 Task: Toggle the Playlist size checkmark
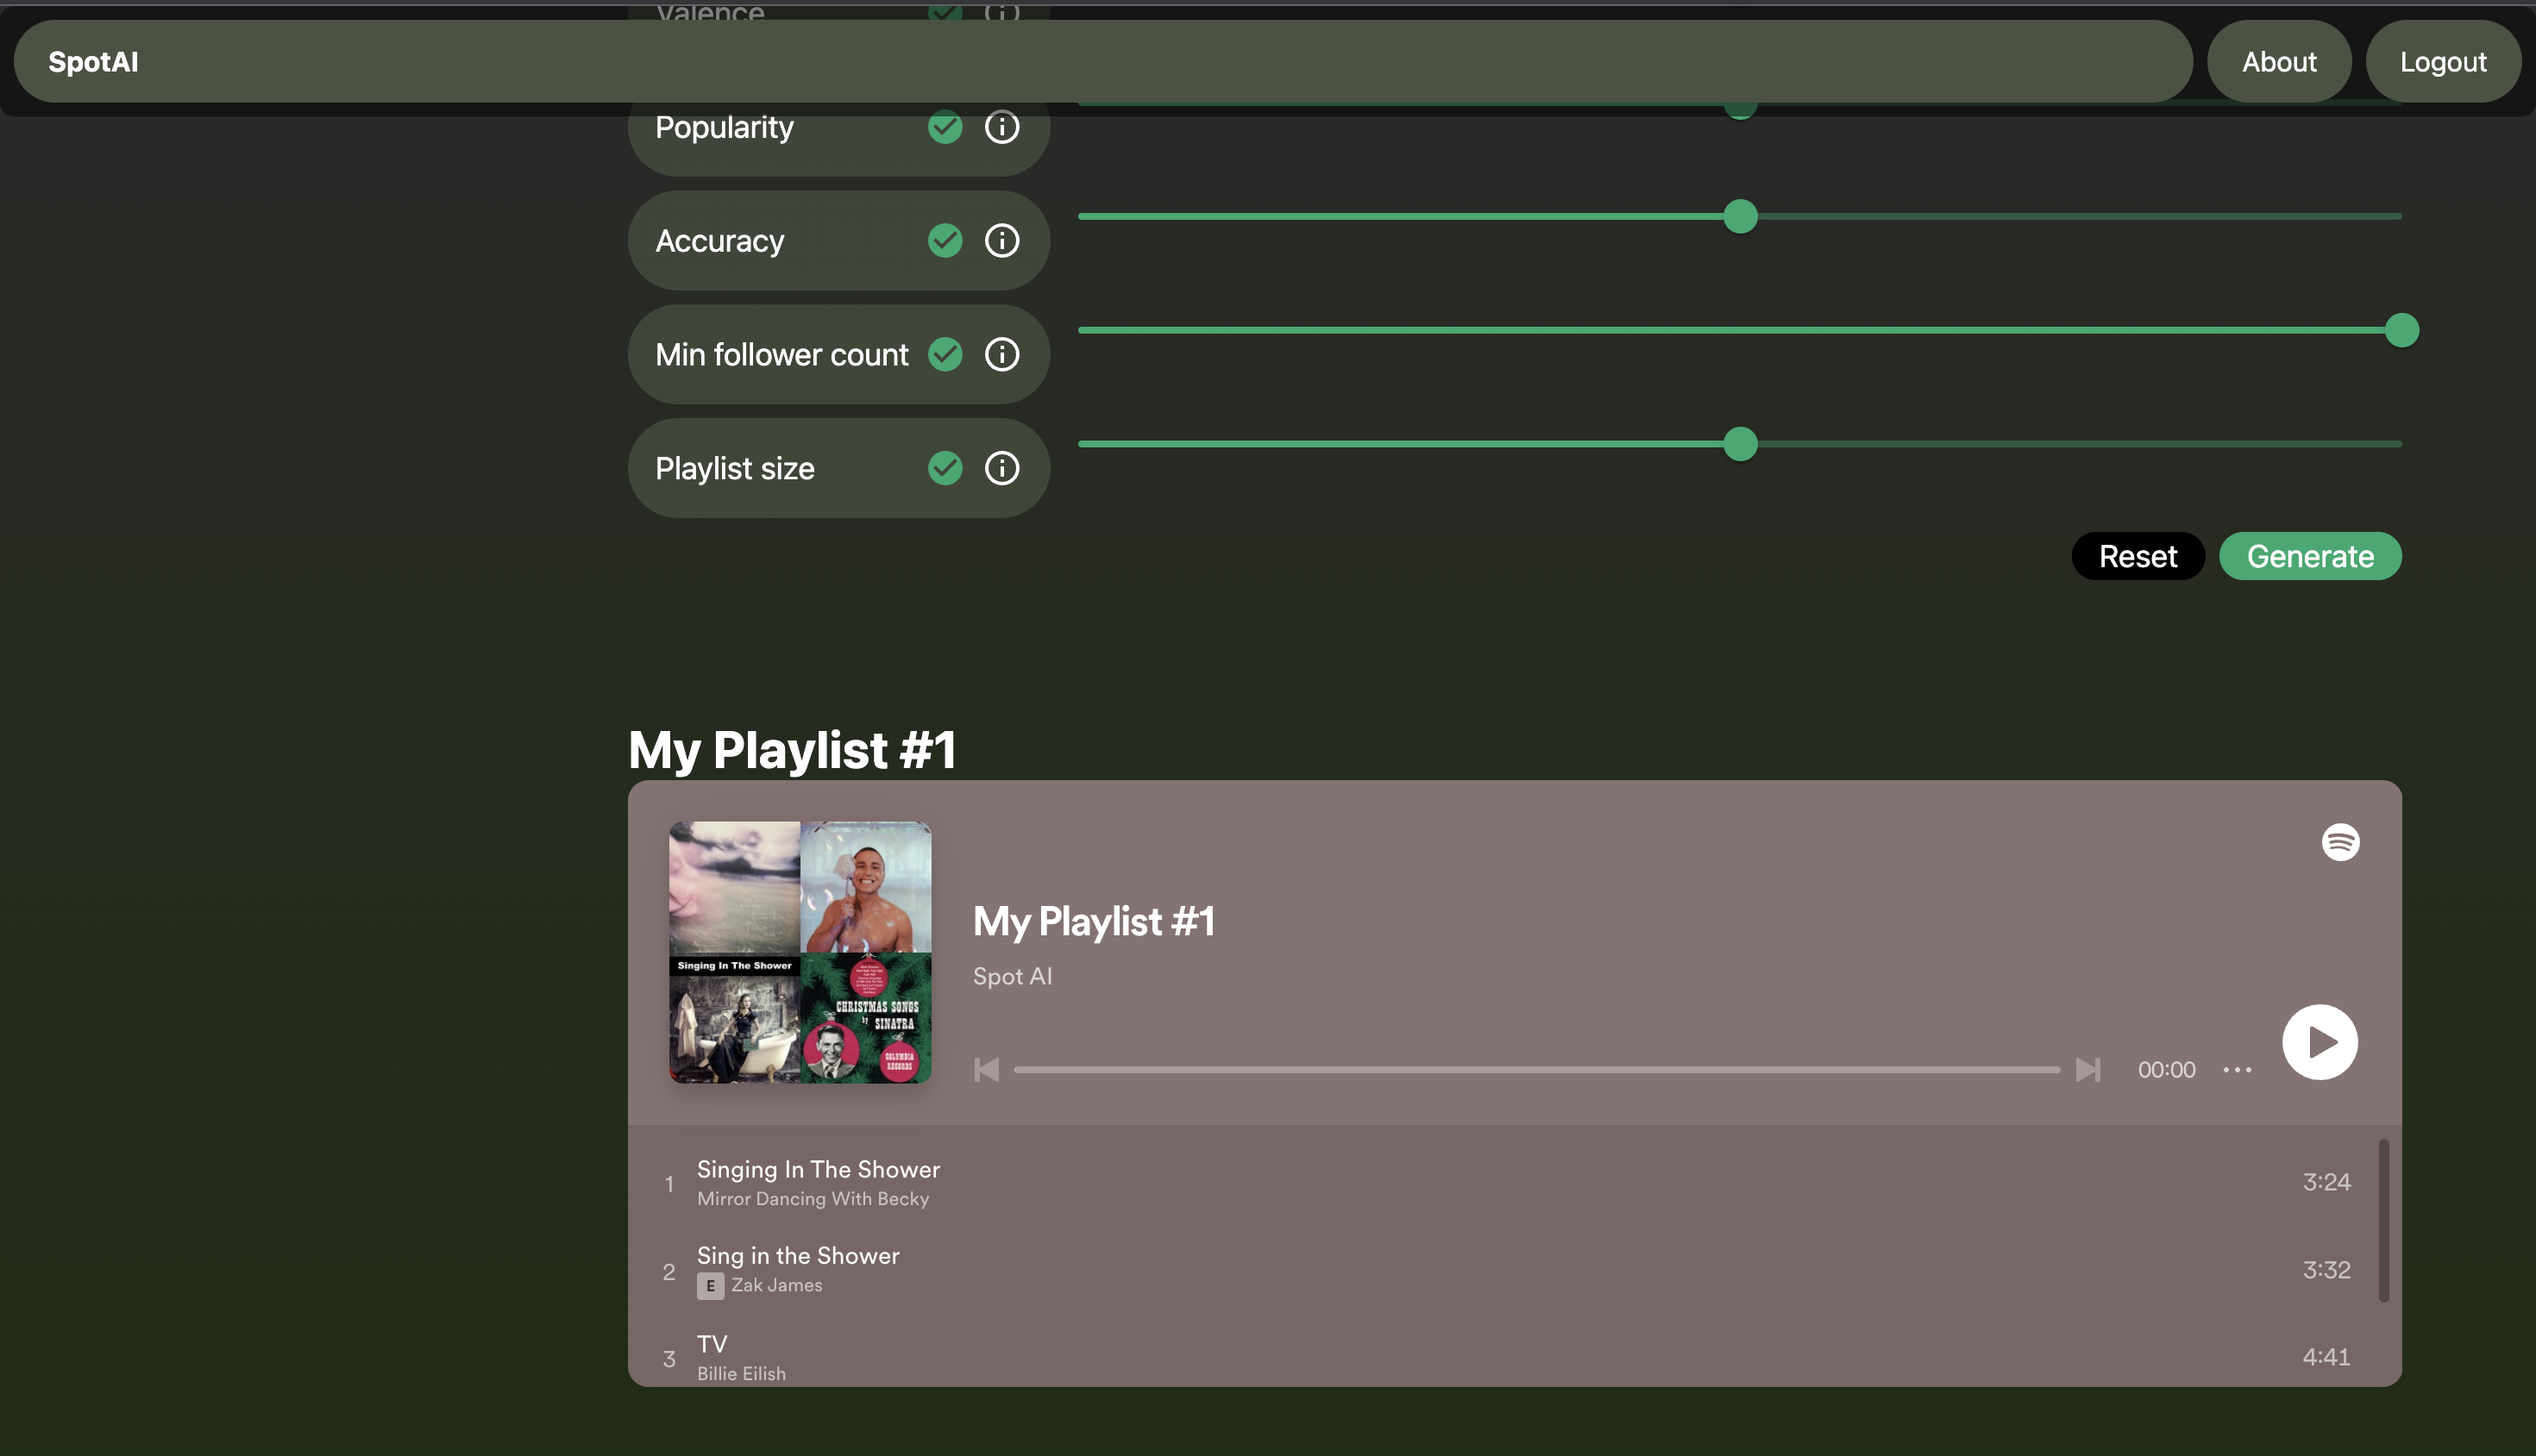(x=945, y=468)
